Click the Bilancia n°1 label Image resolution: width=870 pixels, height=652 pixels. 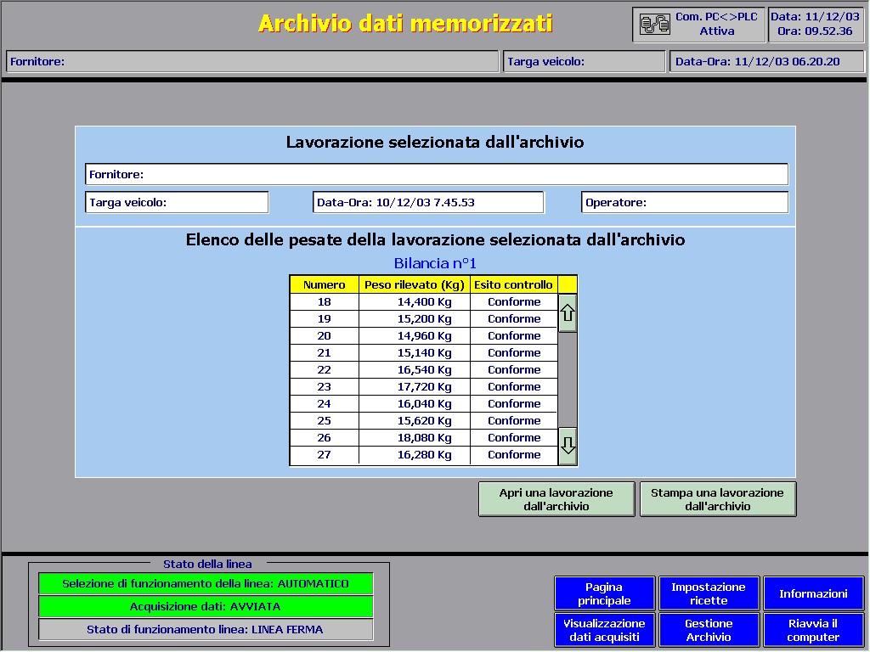tap(435, 263)
